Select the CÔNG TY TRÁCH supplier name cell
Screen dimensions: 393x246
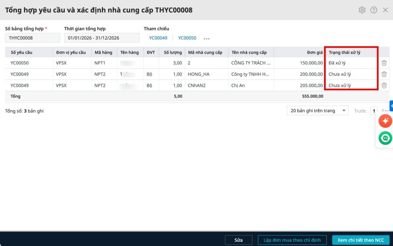click(251, 63)
